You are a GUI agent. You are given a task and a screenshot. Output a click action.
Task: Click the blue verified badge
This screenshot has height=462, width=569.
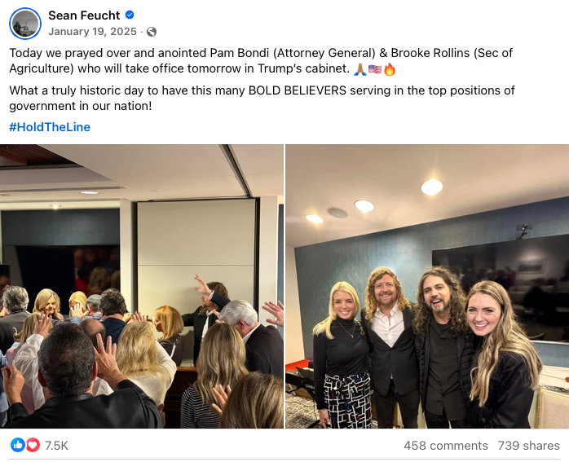click(x=130, y=15)
